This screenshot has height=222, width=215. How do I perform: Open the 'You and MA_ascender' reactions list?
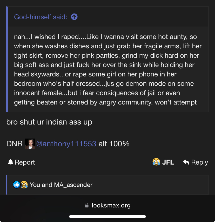click(x=61, y=185)
